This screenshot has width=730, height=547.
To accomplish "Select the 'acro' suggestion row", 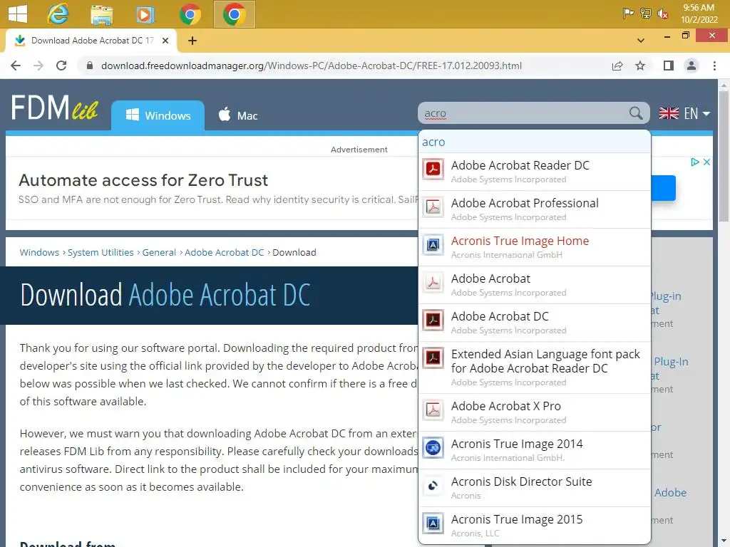I will coord(535,142).
